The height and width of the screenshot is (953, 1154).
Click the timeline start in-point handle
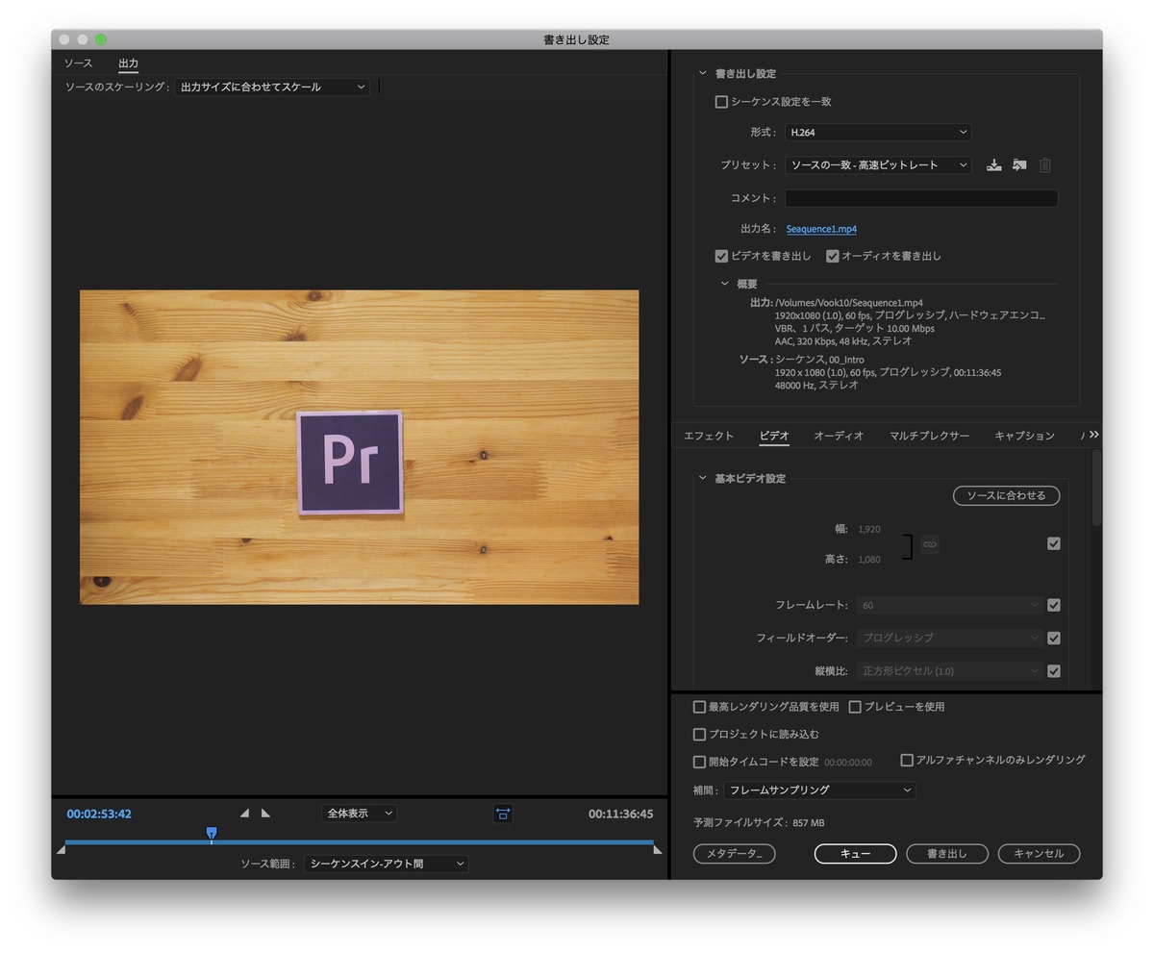pos(61,849)
